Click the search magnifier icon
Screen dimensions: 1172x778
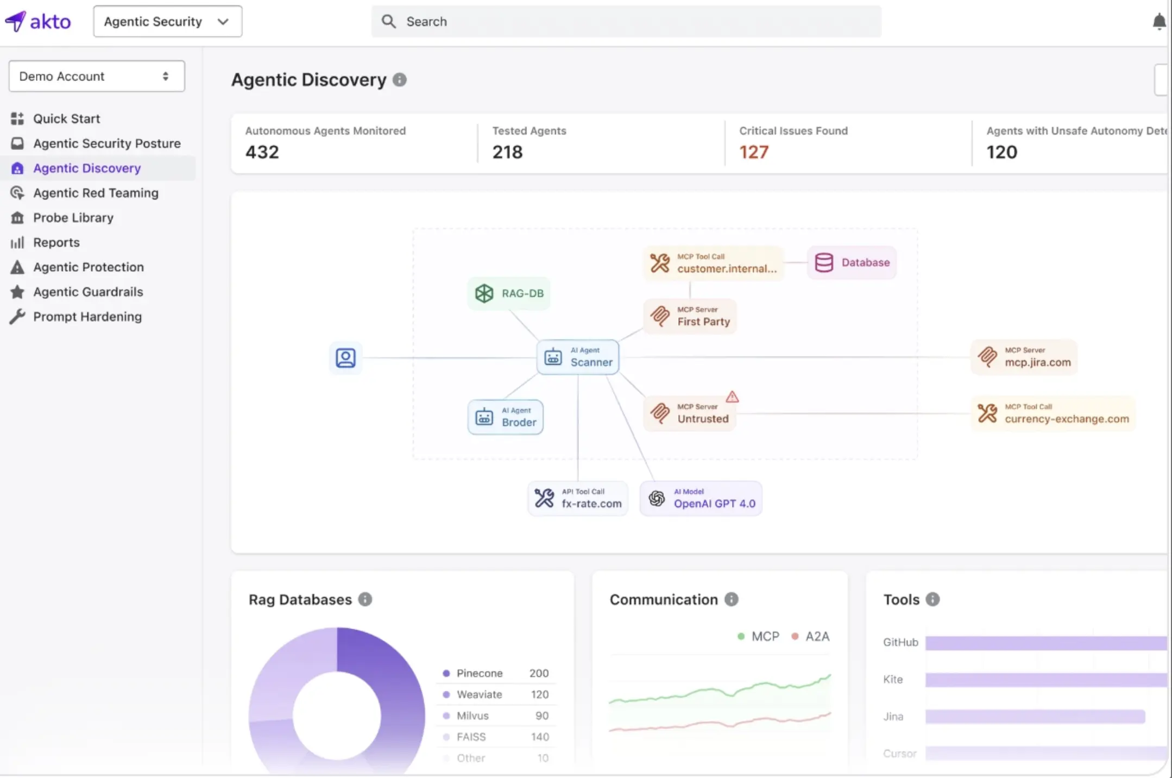388,22
